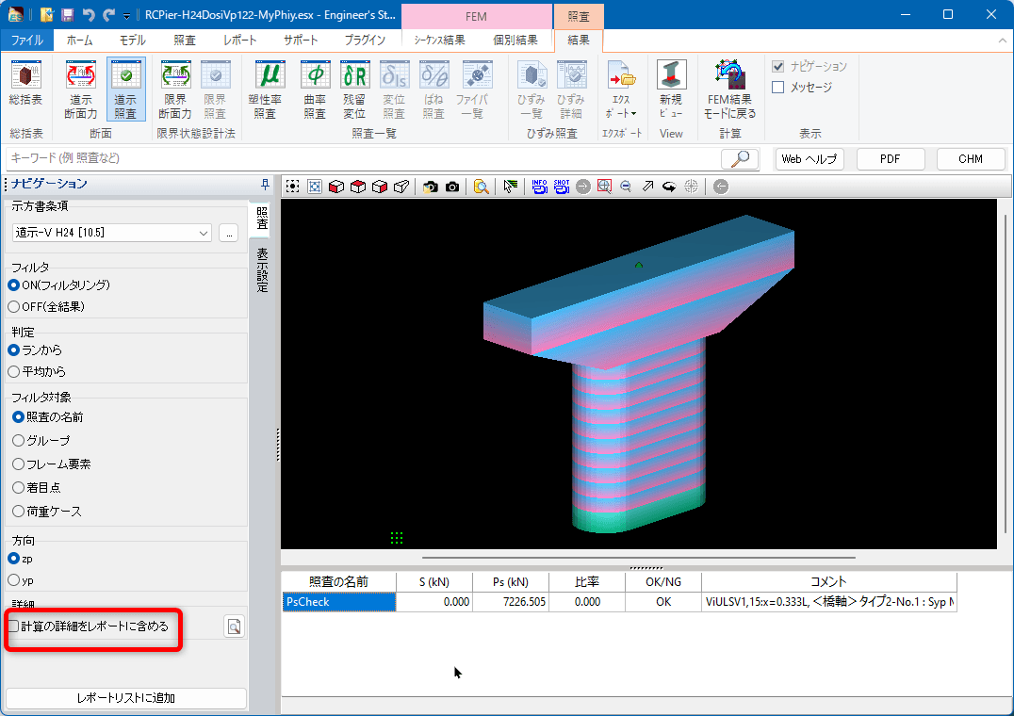Switch to the モデル ribbon tab
This screenshot has width=1014, height=716.
[x=132, y=40]
